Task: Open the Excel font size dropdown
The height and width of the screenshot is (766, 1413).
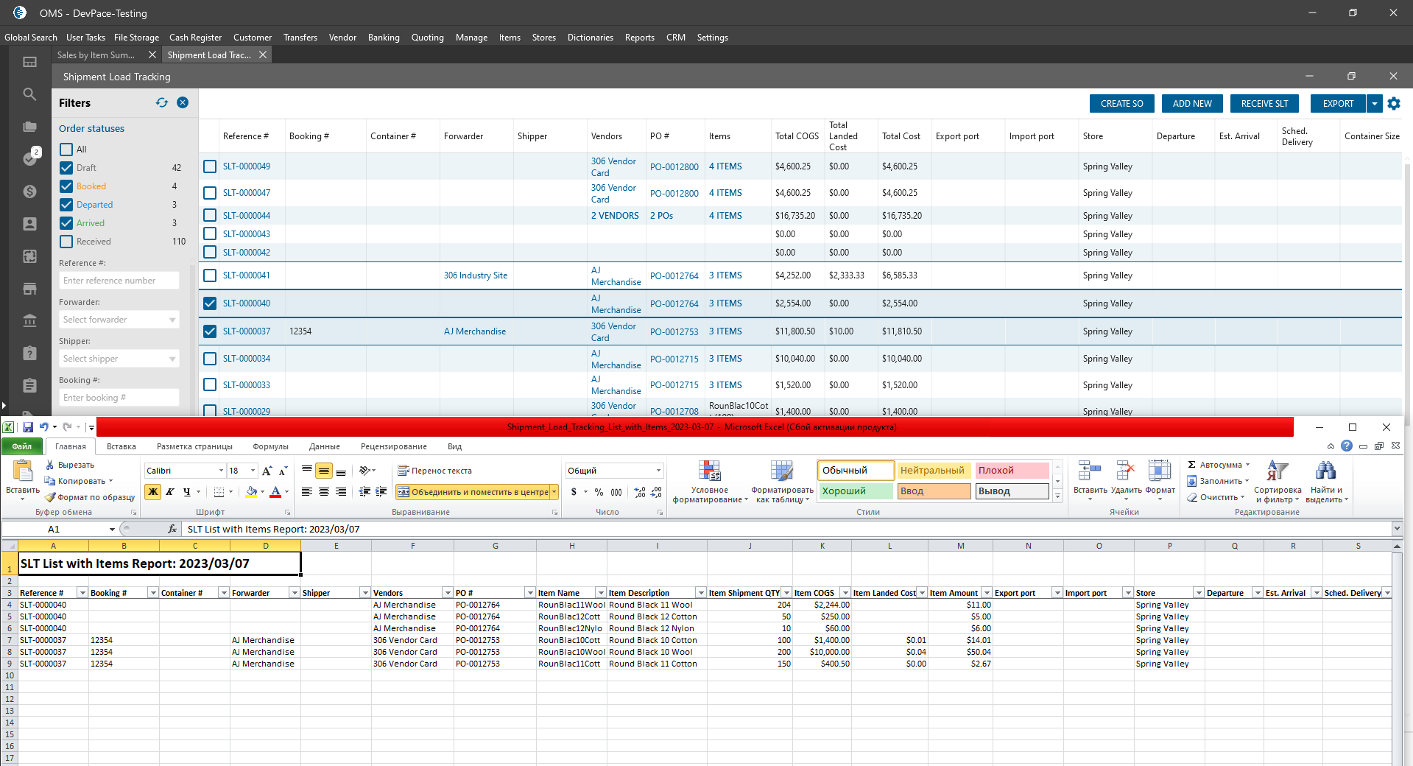Action: click(x=253, y=471)
